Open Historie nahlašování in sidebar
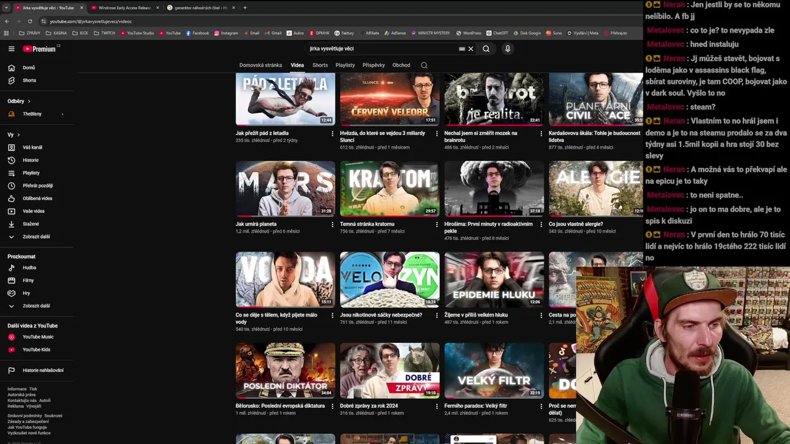 point(43,370)
